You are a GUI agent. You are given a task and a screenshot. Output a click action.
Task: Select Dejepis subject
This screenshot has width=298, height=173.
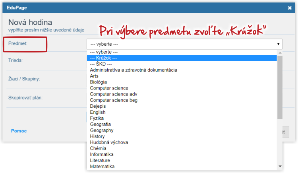point(182,106)
